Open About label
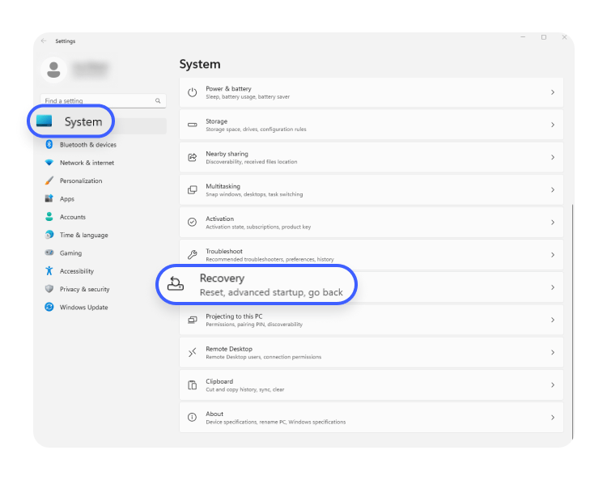This screenshot has height=480, width=607. coord(214,414)
